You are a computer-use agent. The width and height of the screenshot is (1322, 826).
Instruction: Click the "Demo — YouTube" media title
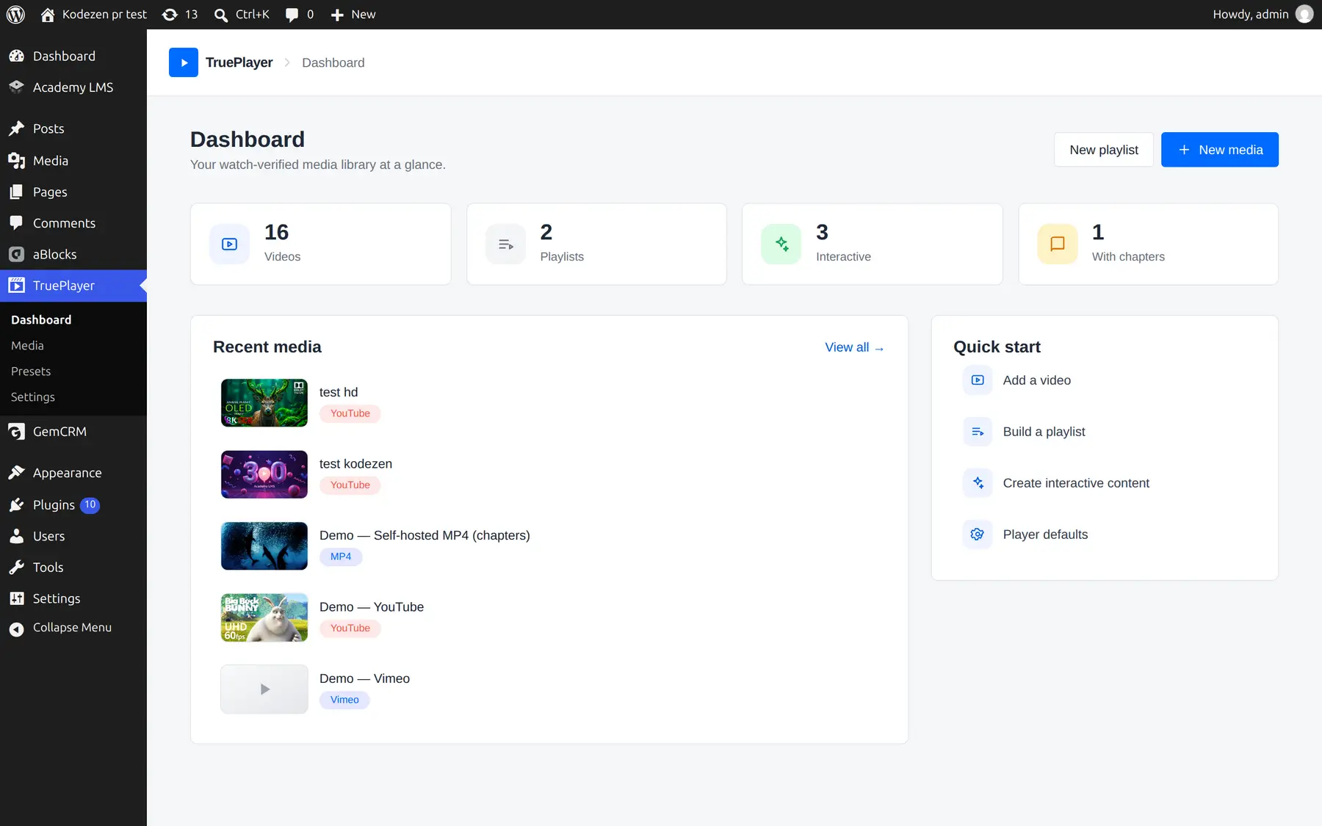(372, 607)
